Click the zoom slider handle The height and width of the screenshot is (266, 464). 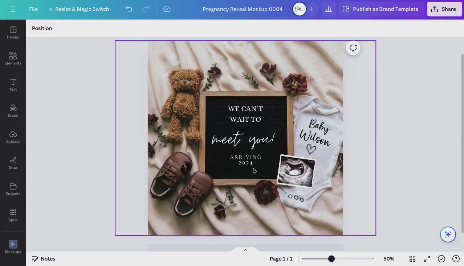coord(331,259)
